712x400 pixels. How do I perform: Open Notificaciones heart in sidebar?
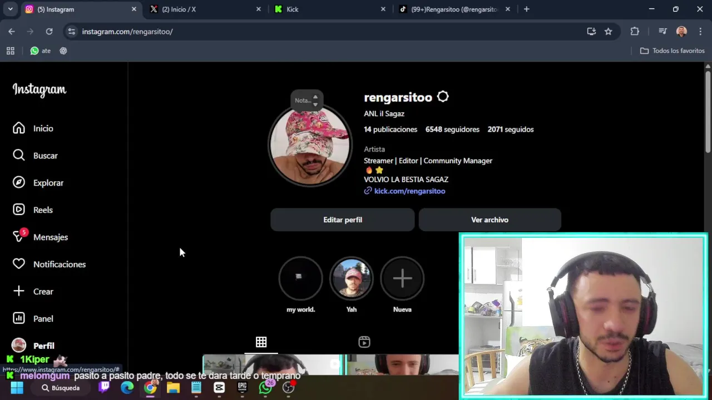click(x=50, y=264)
